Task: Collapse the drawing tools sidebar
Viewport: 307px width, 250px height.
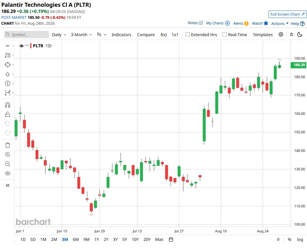Action: coord(7,185)
